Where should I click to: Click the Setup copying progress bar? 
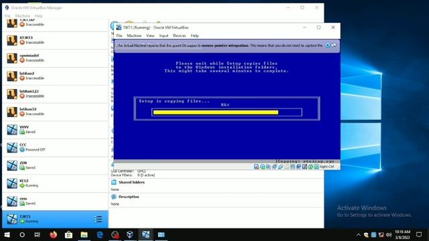[x=227, y=112]
